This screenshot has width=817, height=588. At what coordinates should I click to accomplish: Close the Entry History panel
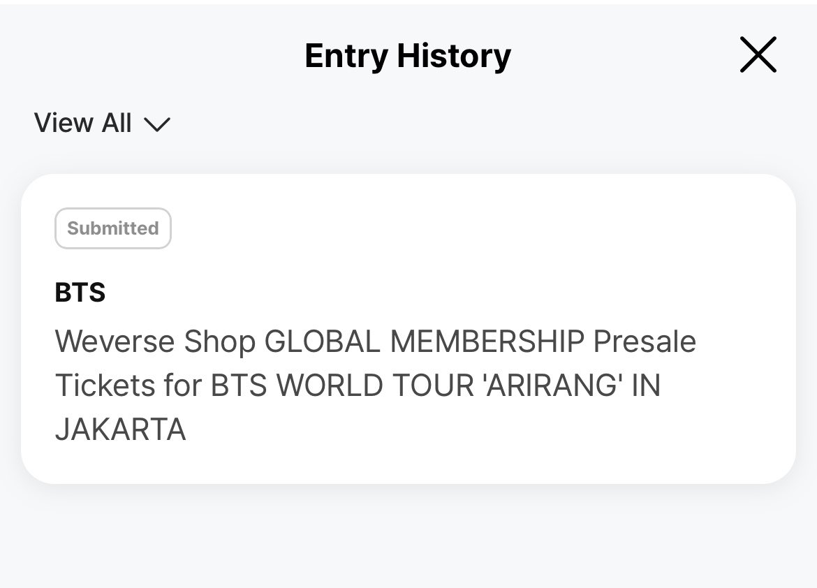tap(758, 54)
